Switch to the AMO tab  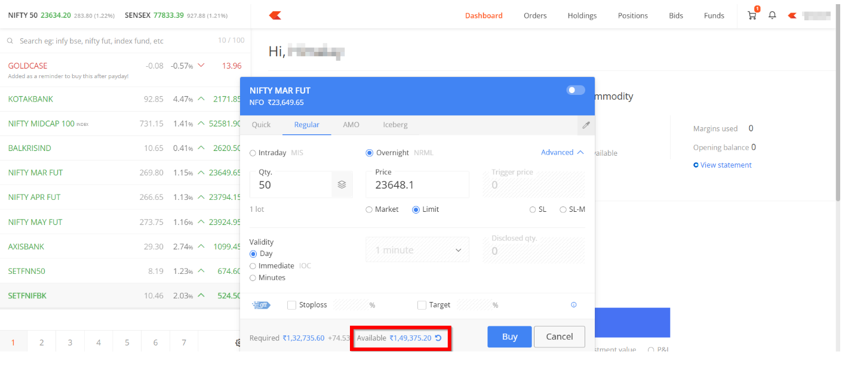click(351, 125)
